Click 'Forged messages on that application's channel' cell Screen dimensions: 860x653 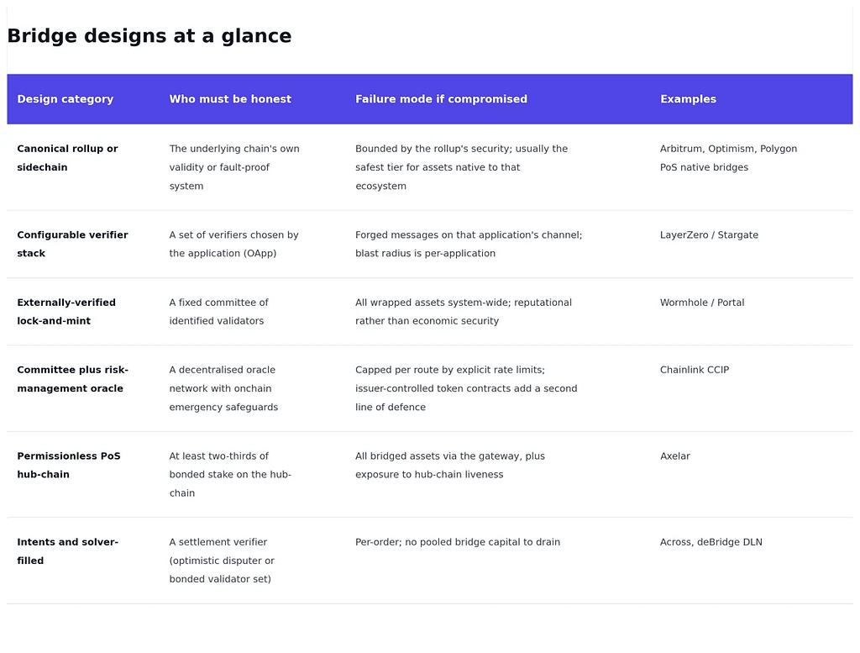click(469, 245)
